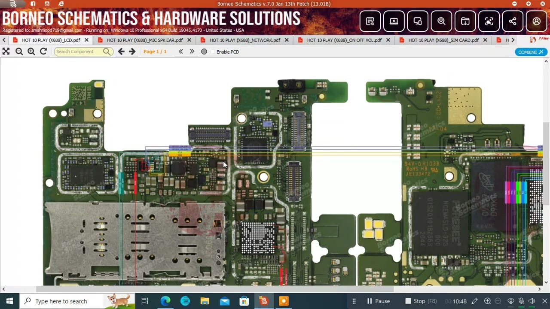
Task: Click the gray circle indicator icon
Action: [x=204, y=51]
